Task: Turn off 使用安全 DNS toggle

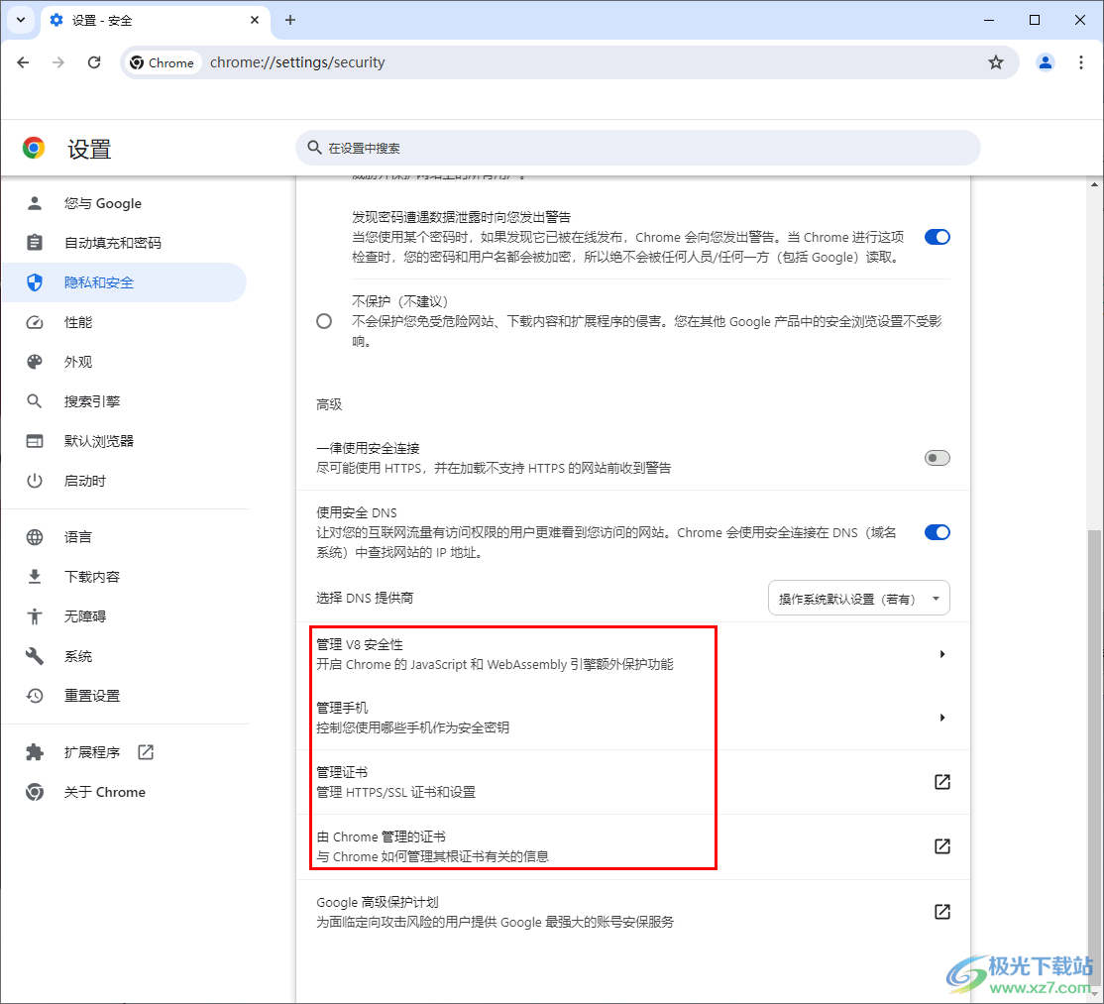Action: click(x=938, y=532)
